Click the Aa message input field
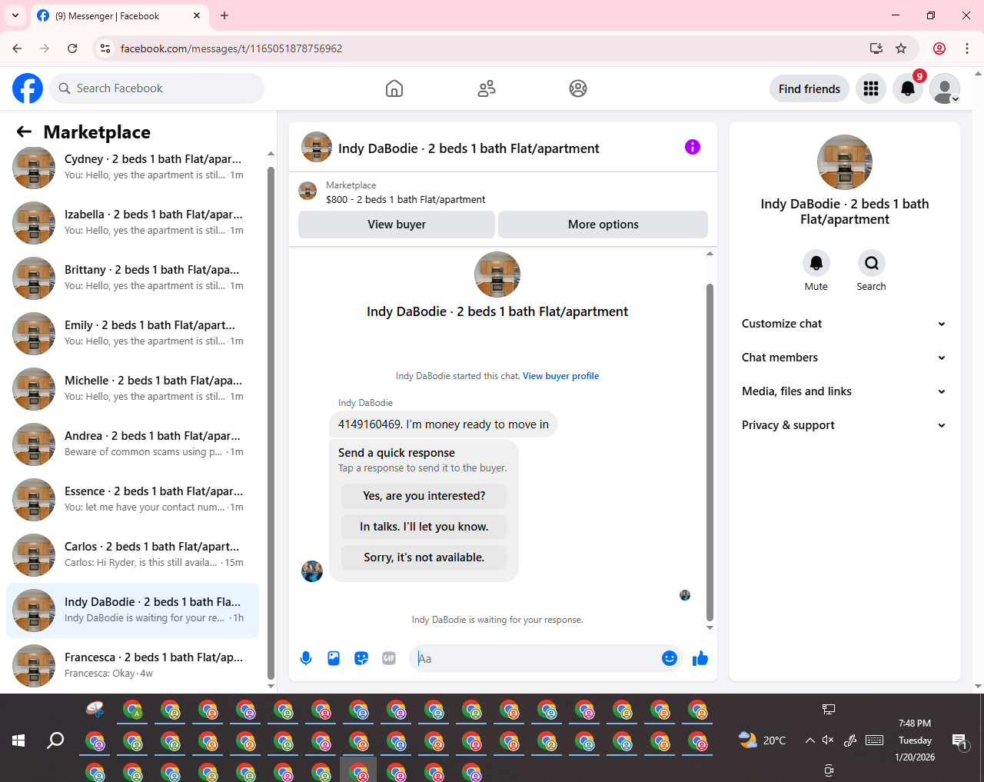Screen dimensions: 984x782 coord(536,658)
